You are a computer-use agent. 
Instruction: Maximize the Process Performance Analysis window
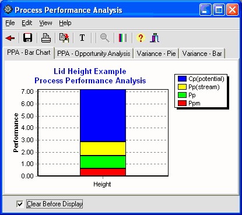[219, 10]
